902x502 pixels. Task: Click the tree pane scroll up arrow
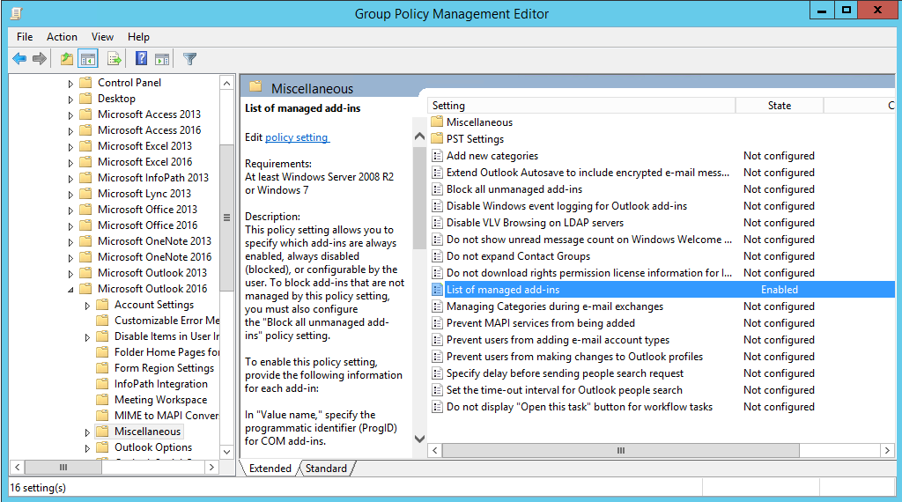[x=226, y=84]
